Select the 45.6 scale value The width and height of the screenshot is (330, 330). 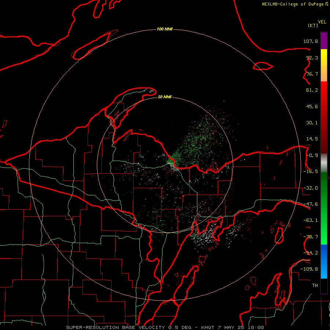click(x=312, y=106)
